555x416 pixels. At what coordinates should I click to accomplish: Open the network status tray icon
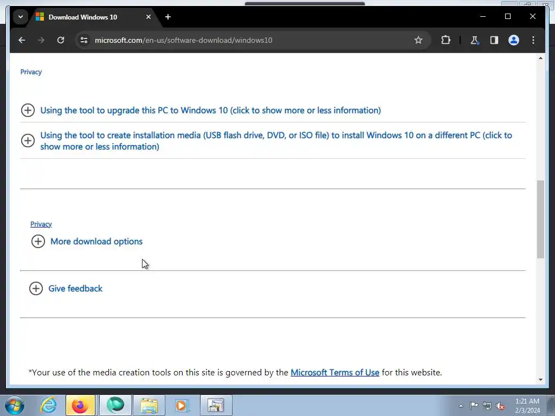click(x=487, y=406)
